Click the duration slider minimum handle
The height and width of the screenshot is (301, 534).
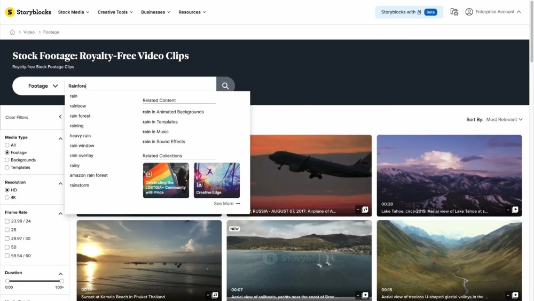pos(7,281)
